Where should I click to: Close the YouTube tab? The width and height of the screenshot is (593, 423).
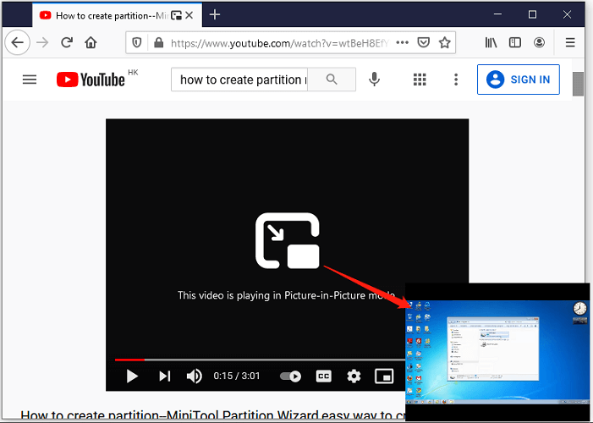tap(189, 15)
